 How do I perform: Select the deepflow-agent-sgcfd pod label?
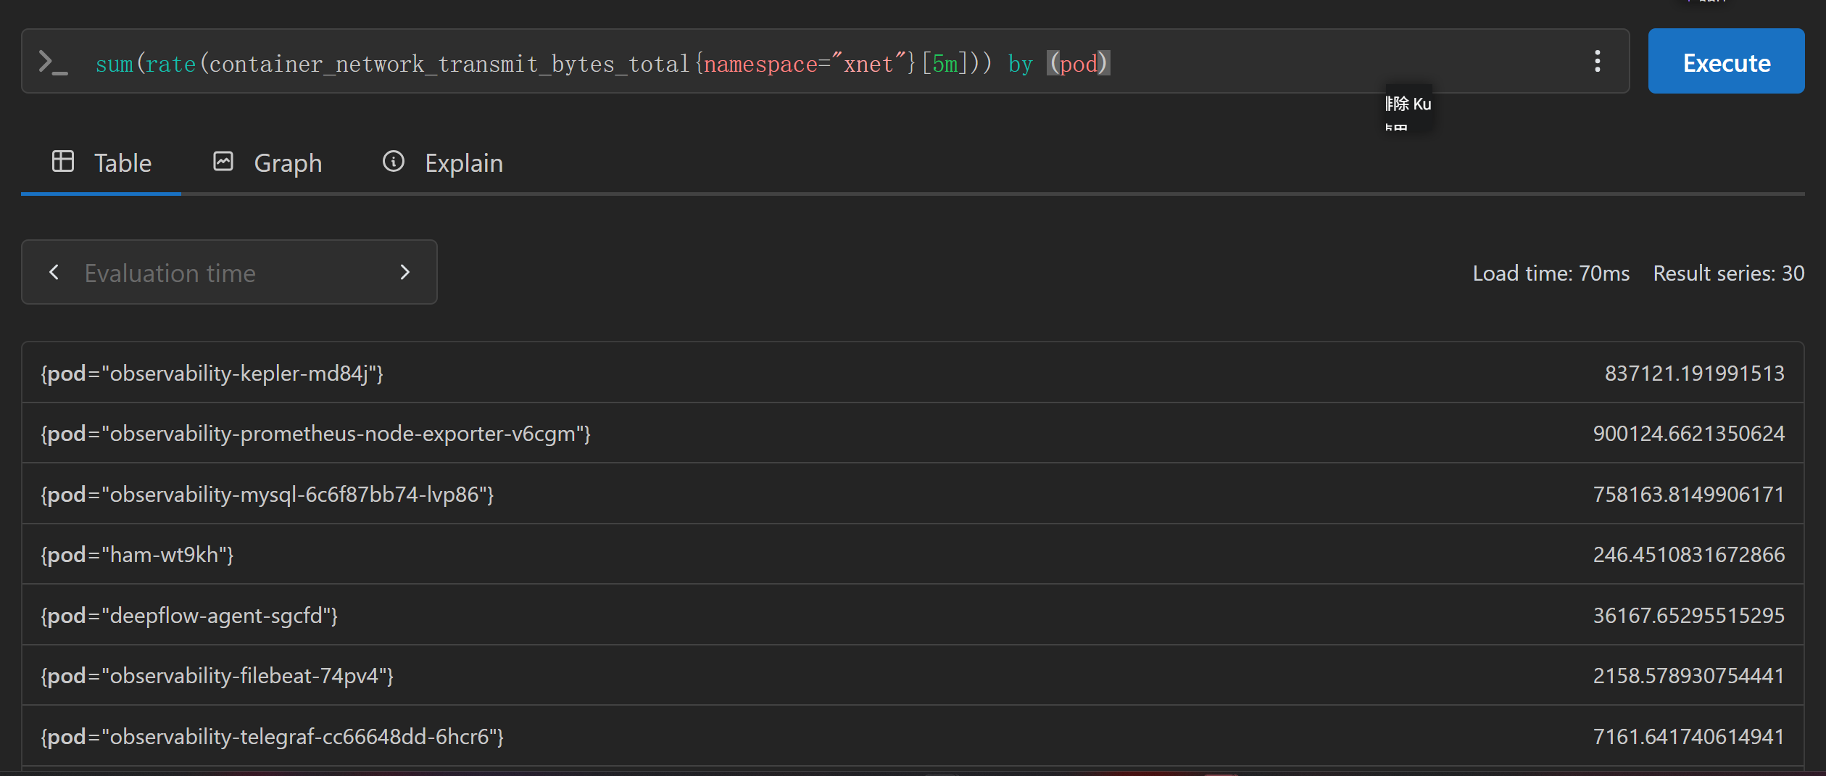click(190, 616)
